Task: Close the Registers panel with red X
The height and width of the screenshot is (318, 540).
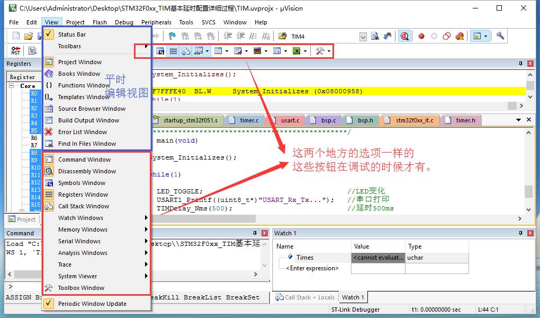Action: tap(530, 64)
